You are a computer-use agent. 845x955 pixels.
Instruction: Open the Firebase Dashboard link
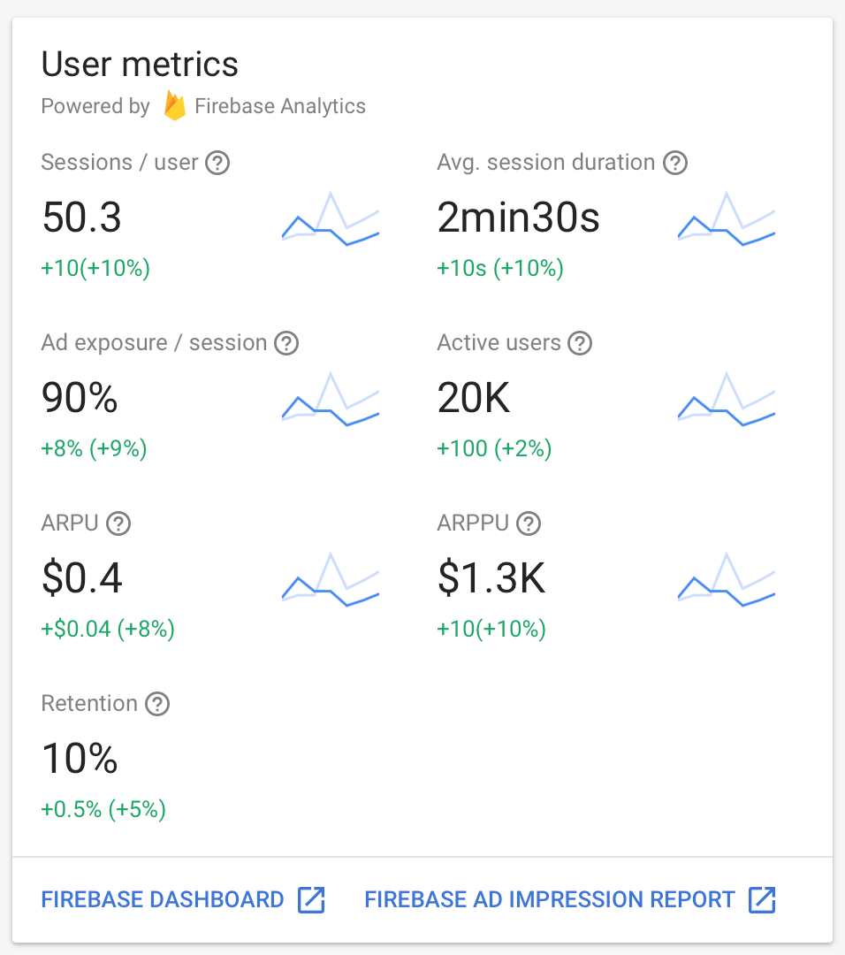(163, 900)
